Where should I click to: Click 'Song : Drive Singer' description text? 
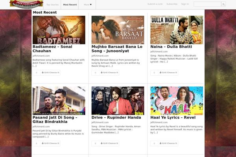[x=116, y=130]
